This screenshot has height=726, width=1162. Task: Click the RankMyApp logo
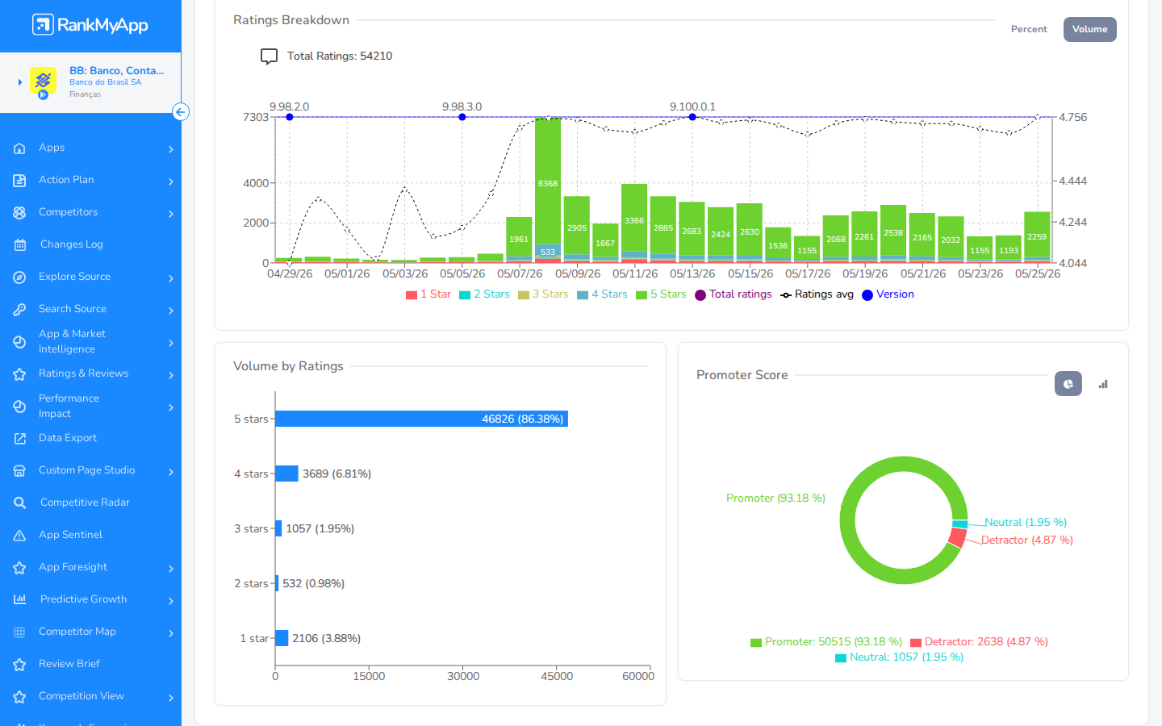[90, 25]
